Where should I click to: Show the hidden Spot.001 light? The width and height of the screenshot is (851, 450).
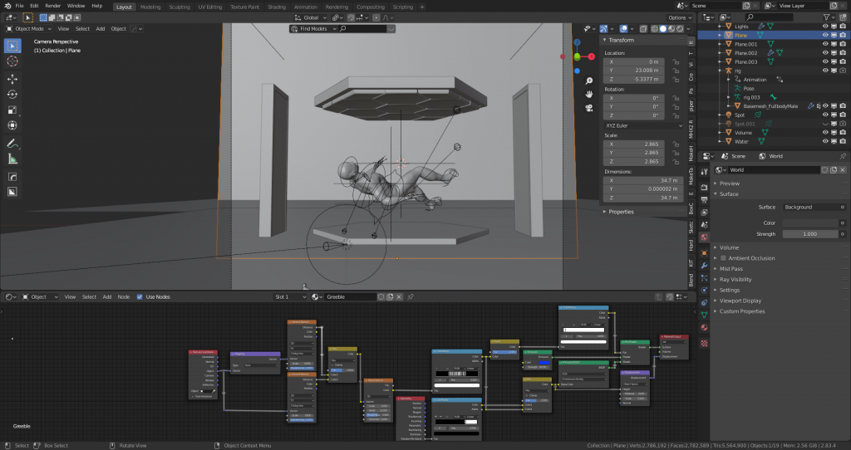(825, 124)
